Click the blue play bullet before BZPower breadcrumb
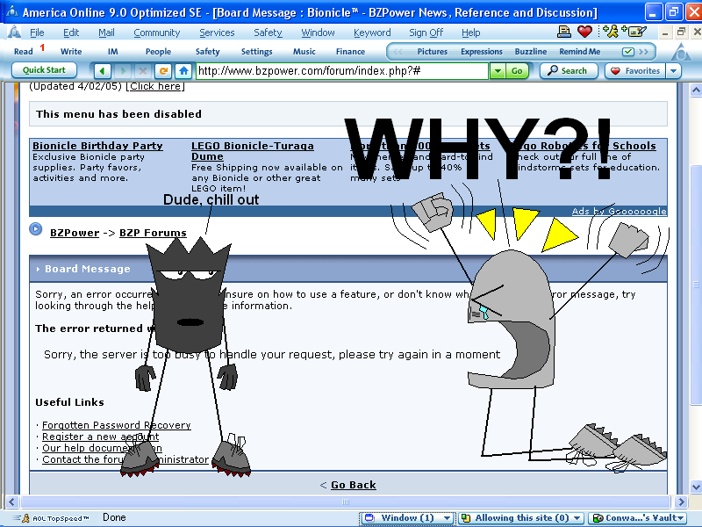702x527 pixels. click(35, 229)
